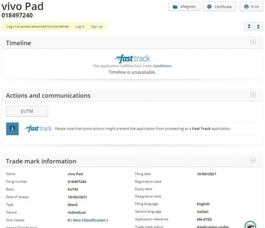265x228 pixels.
Task: Open the Fast Track conditions link
Action: (162, 66)
